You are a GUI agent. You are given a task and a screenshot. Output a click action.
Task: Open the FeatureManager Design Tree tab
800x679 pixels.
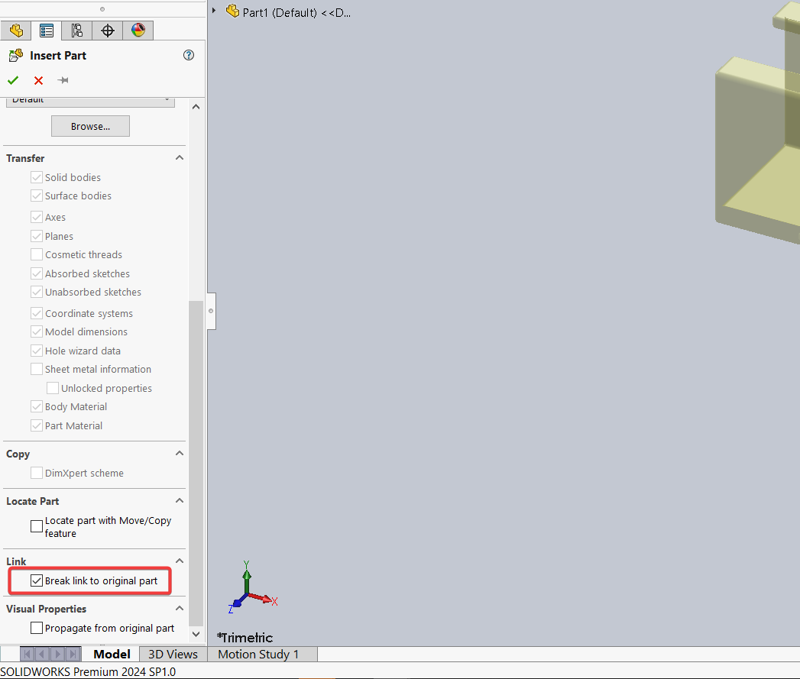click(x=16, y=31)
